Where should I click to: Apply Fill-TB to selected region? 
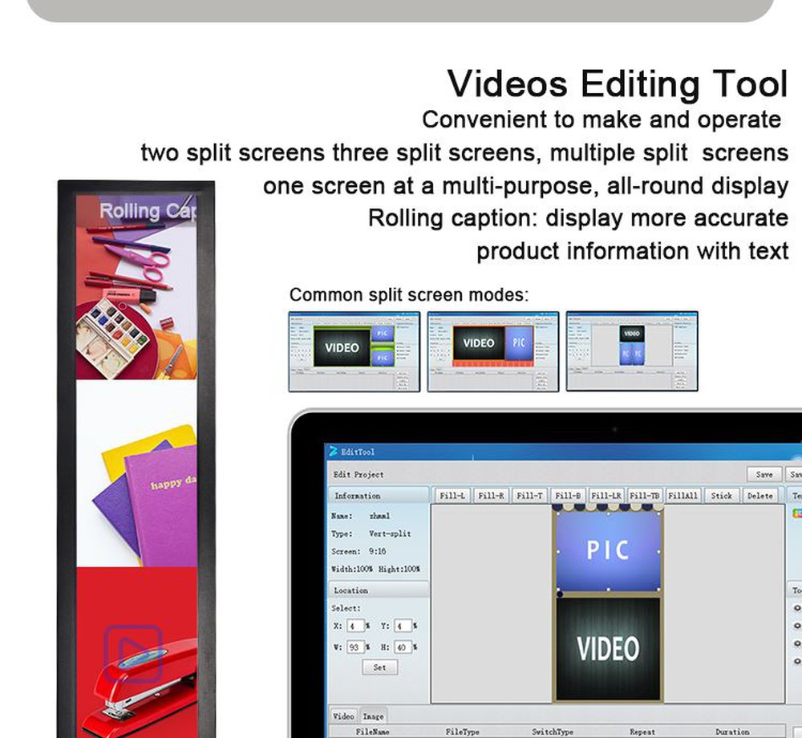pos(644,496)
